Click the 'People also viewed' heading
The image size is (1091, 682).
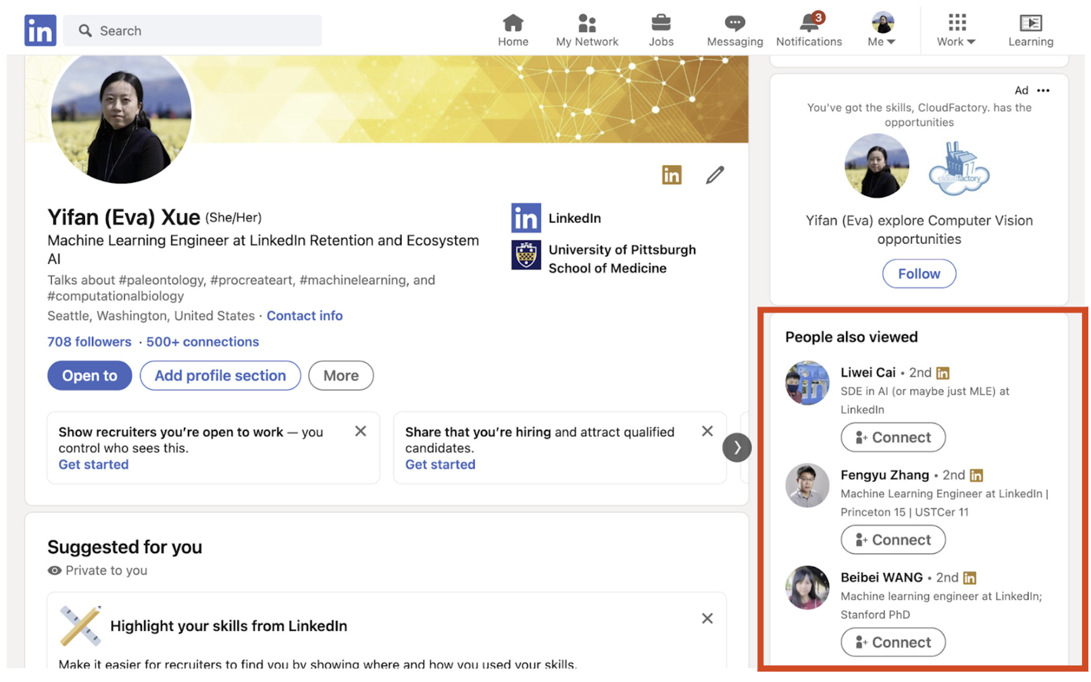point(851,337)
